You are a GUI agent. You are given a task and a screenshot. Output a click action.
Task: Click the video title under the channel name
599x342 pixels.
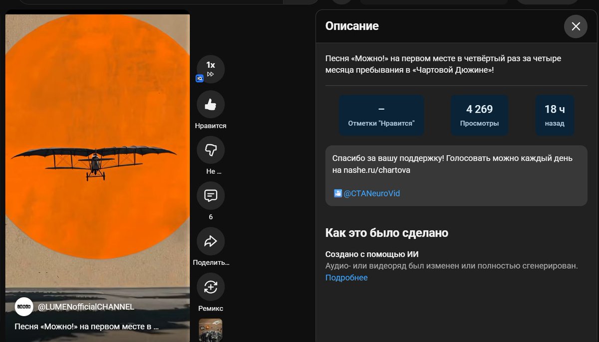(x=86, y=327)
